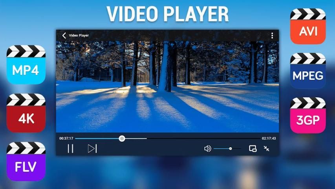The height and width of the screenshot is (189, 335).
Task: Mute the speaker volume icon
Action: [x=207, y=148]
